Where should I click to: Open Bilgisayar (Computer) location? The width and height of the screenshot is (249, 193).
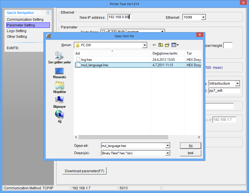pos(59,102)
